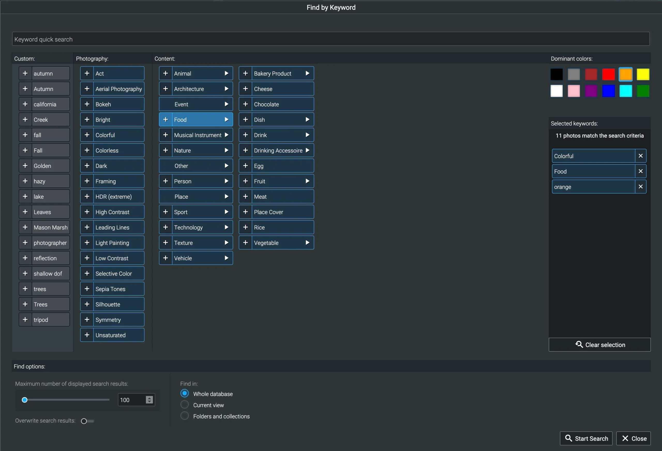
Task: Add the Silhouette keyword with its plus icon
Action: [87, 304]
